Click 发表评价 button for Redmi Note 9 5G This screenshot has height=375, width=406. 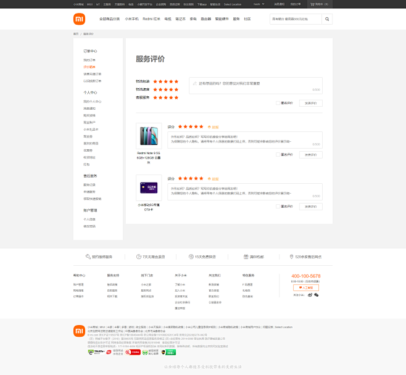click(311, 155)
